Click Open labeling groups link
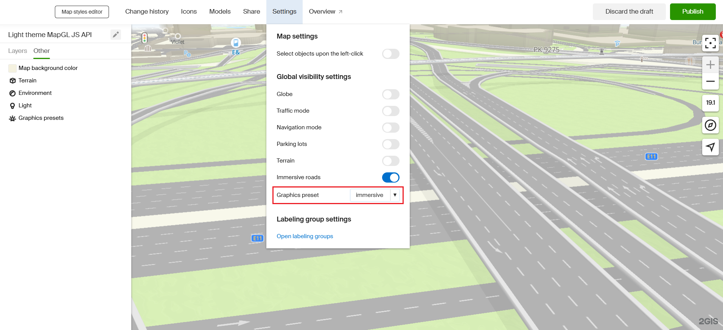The width and height of the screenshot is (723, 330). click(305, 236)
